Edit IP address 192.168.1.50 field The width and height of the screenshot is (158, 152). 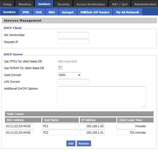click(x=92, y=126)
